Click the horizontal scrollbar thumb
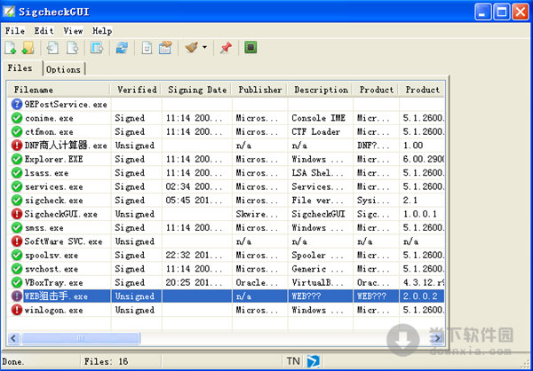Viewport: 533px width, 371px height. [81, 338]
